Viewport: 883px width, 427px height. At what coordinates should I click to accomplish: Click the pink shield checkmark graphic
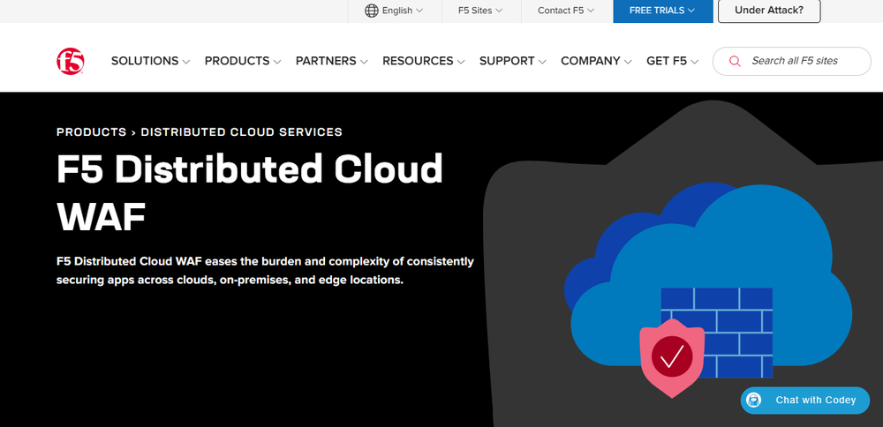coord(672,358)
